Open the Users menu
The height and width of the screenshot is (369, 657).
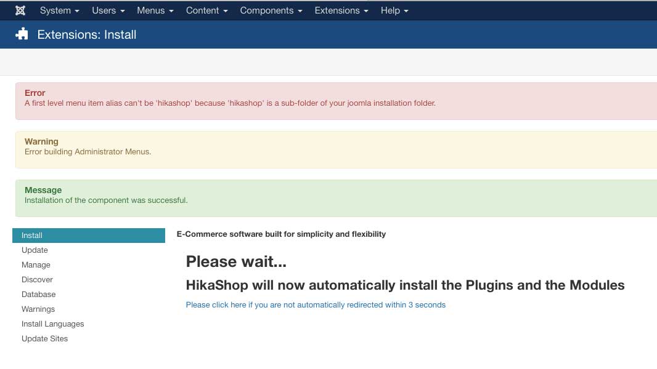point(108,10)
